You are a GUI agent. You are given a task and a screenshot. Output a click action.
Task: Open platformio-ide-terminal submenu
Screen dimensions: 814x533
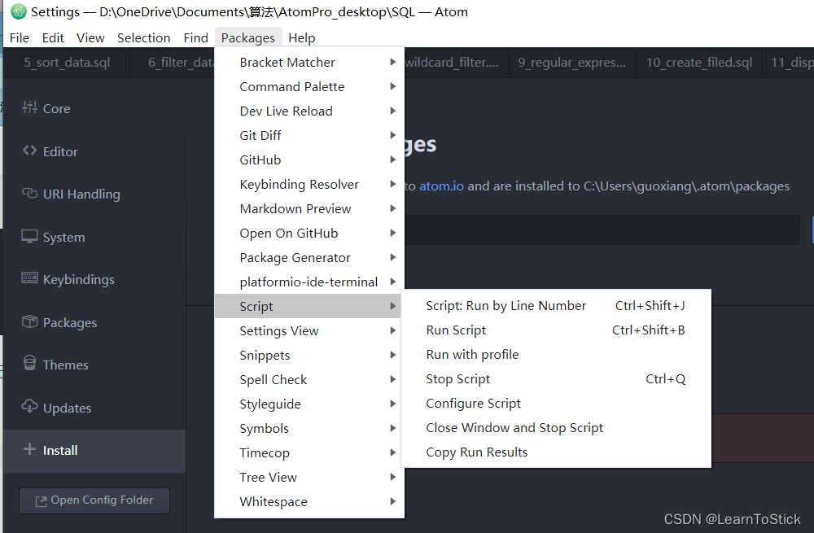coord(309,282)
